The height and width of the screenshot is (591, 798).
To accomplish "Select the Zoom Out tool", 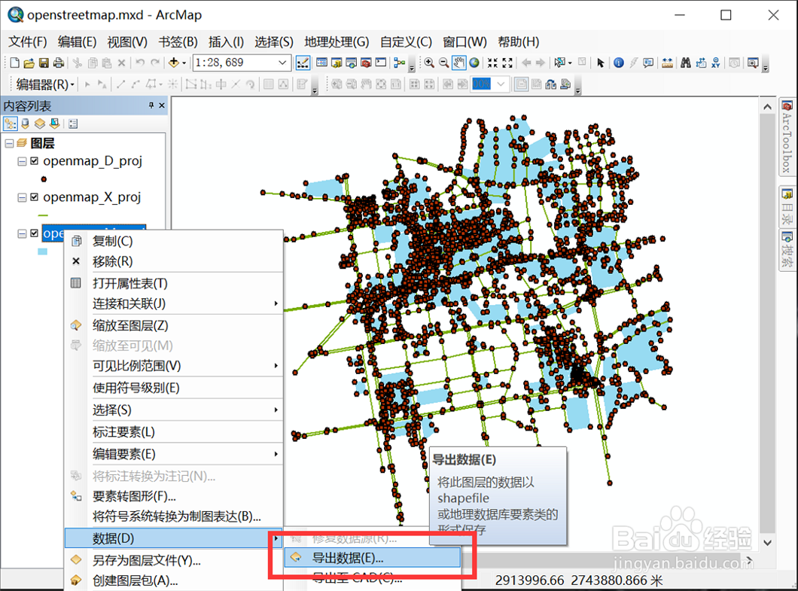I will [x=443, y=62].
